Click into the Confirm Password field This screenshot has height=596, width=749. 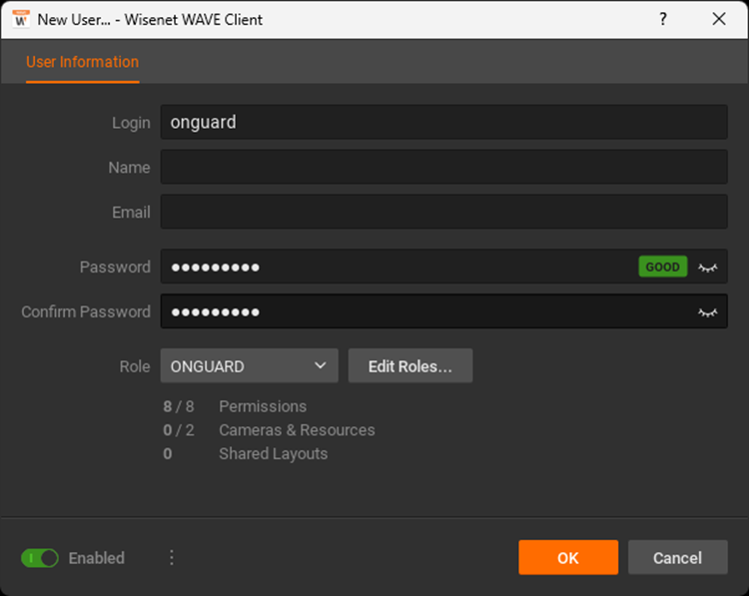(x=443, y=311)
